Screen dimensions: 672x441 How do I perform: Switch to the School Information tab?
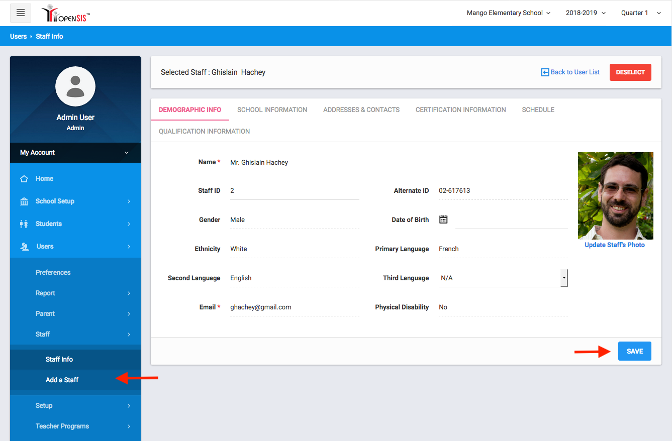tap(272, 109)
